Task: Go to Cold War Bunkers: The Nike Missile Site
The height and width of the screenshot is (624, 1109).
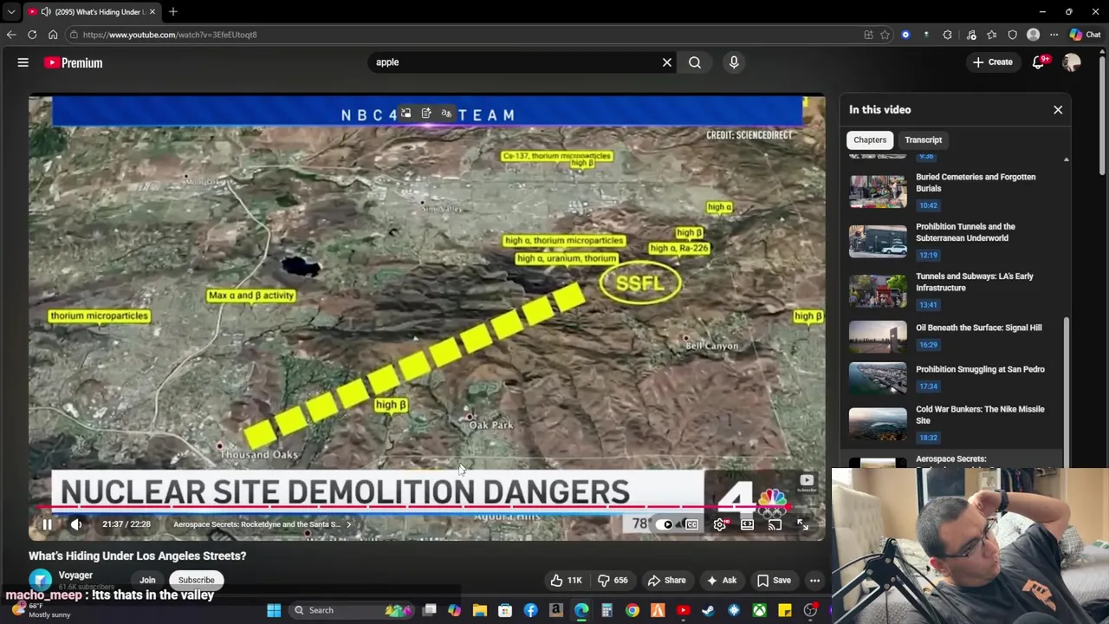Action: click(x=957, y=423)
